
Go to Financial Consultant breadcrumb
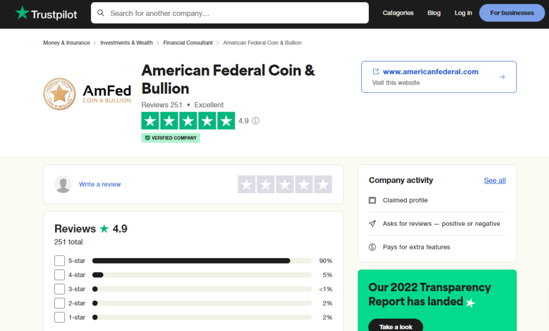click(x=188, y=43)
